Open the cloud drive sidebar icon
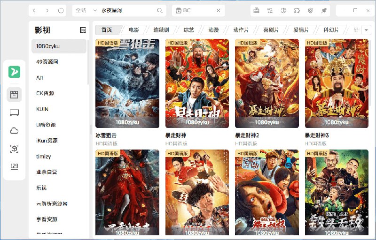The image size is (376, 240). pyautogui.click(x=14, y=131)
